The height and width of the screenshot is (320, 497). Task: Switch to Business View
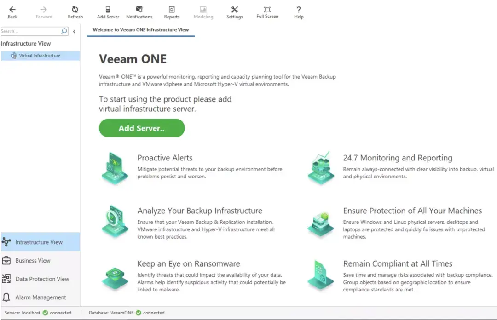[33, 260]
